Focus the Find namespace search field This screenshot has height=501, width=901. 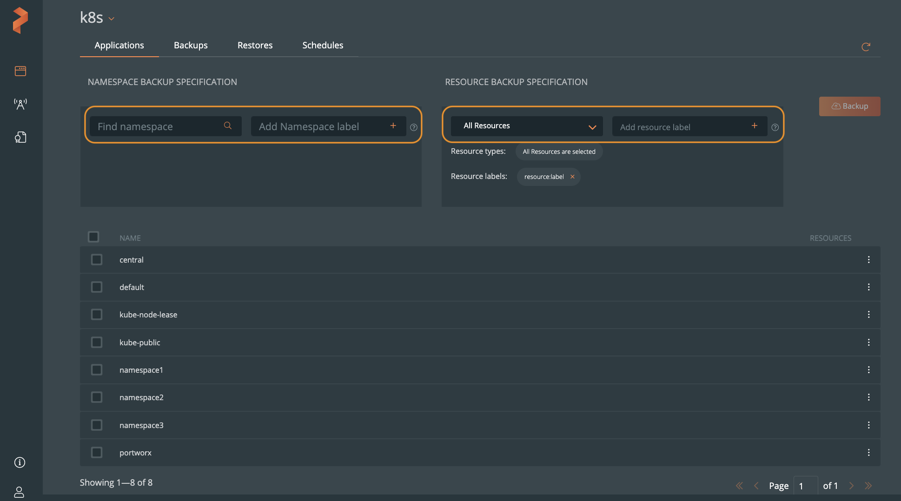point(158,126)
